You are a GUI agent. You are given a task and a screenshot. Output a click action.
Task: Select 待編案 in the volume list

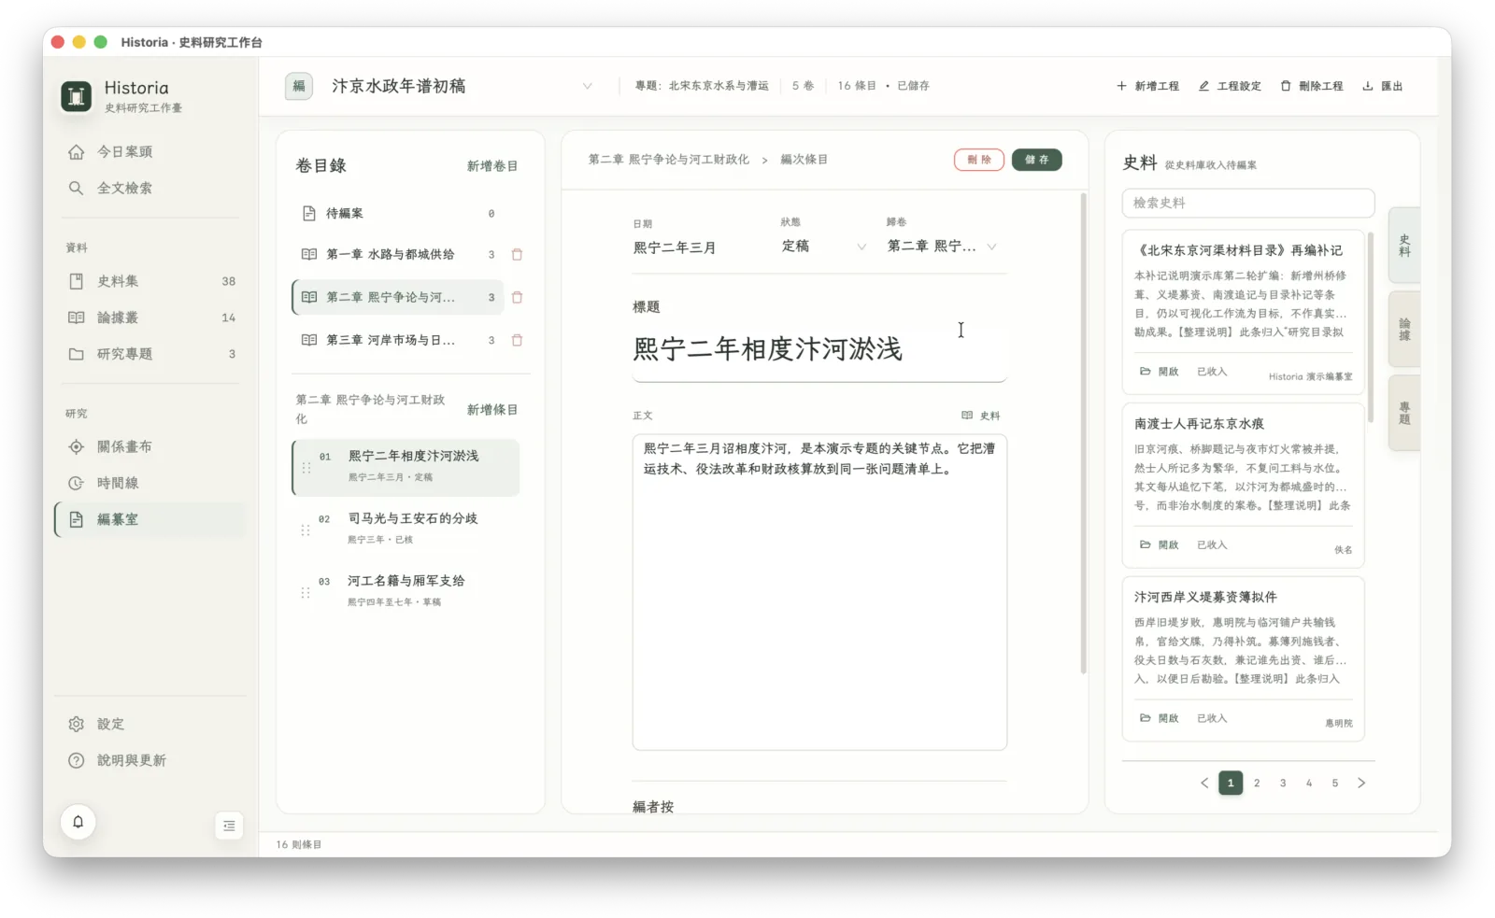[399, 214]
